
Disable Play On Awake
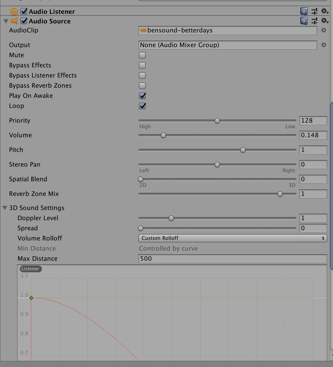point(142,96)
